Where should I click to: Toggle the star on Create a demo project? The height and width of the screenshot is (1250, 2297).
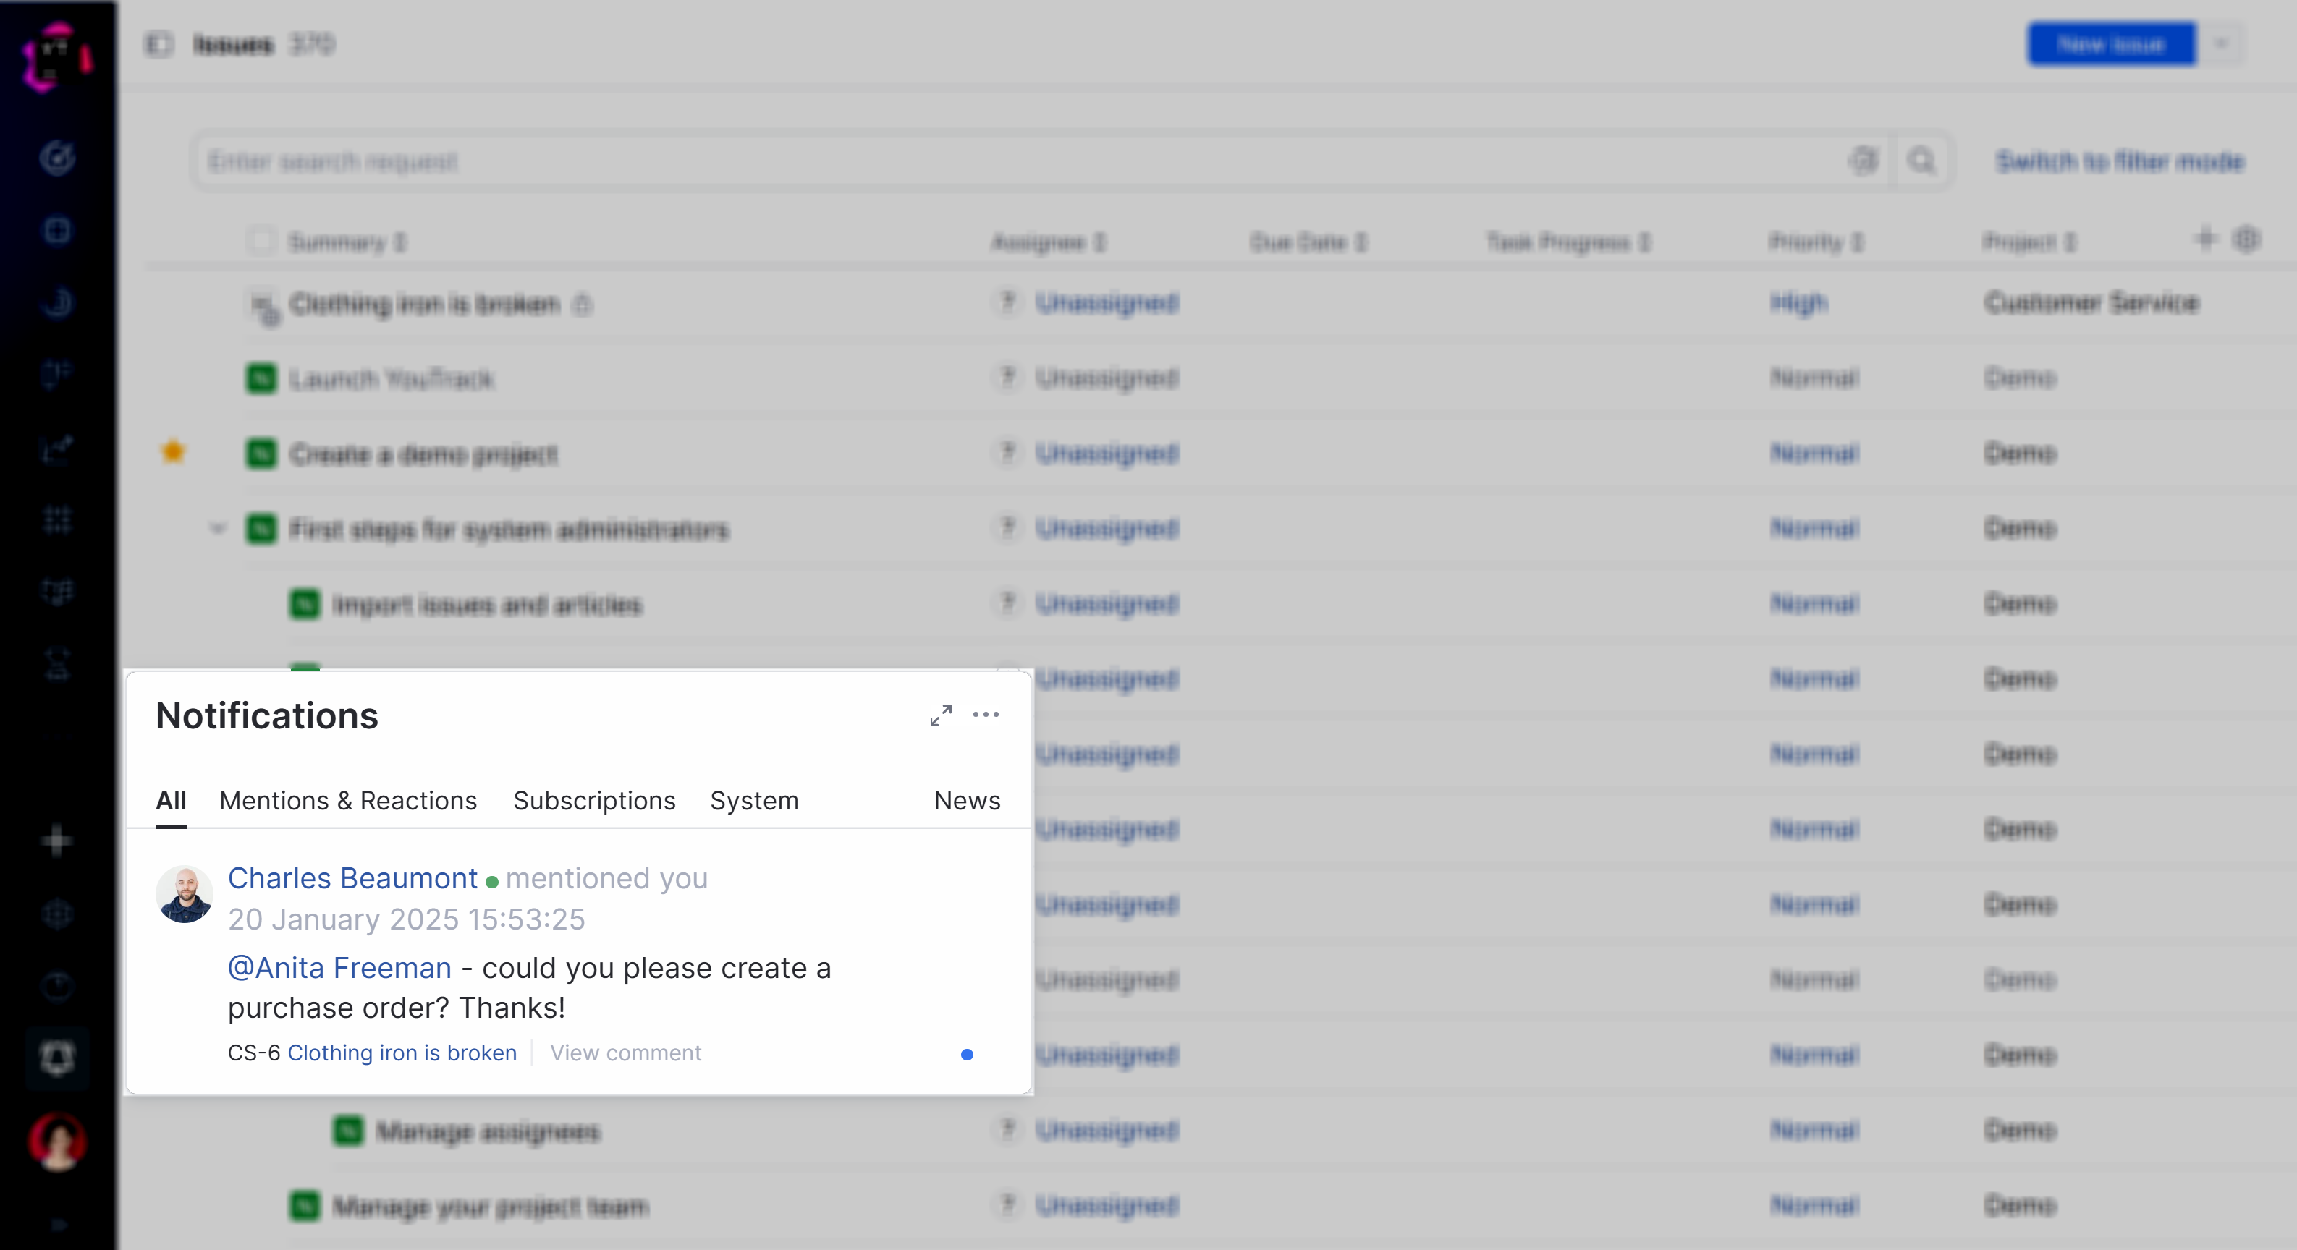pyautogui.click(x=173, y=452)
